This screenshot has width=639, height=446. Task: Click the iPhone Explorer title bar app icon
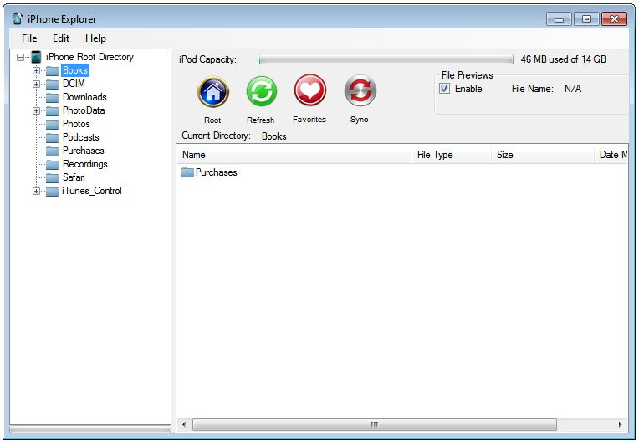click(x=18, y=18)
